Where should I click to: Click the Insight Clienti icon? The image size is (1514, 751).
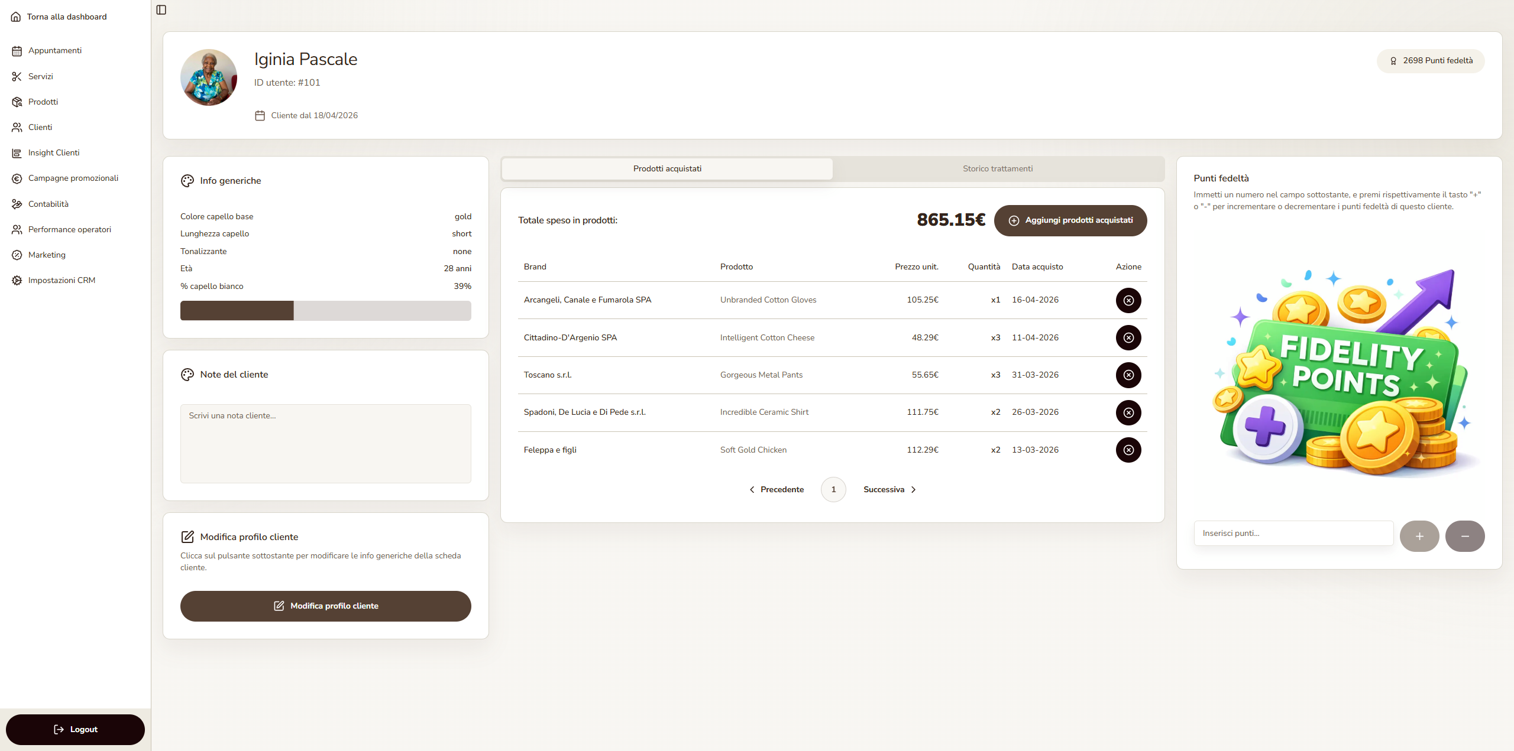[x=17, y=153]
